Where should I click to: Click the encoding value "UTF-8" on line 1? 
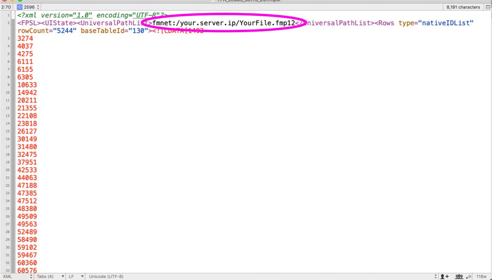[146, 15]
